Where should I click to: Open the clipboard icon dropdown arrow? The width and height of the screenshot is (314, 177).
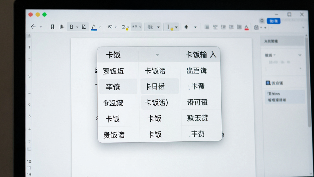[261, 27]
